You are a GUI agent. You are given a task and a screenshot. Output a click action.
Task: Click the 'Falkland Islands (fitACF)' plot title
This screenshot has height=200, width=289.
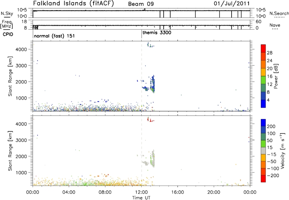[73, 4]
